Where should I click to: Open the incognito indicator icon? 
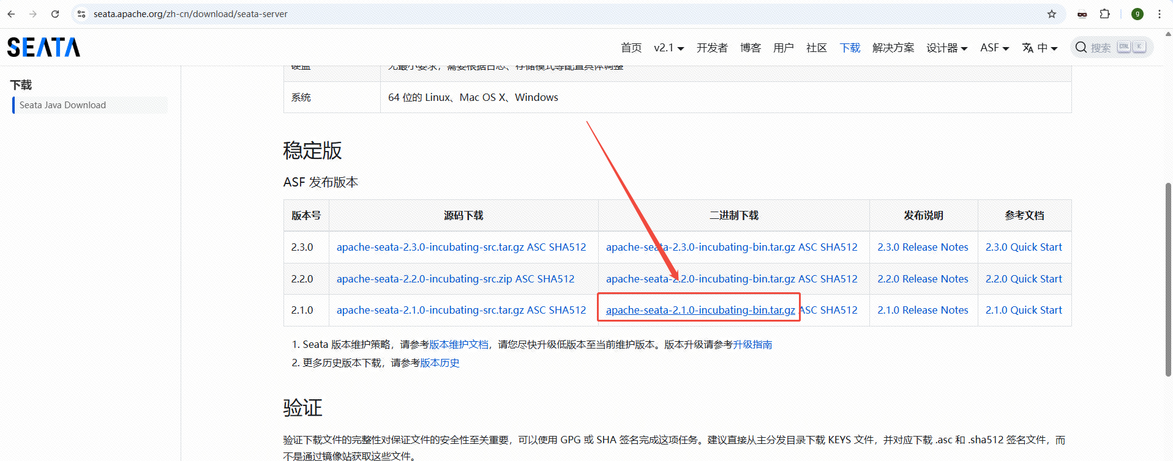click(x=1082, y=14)
